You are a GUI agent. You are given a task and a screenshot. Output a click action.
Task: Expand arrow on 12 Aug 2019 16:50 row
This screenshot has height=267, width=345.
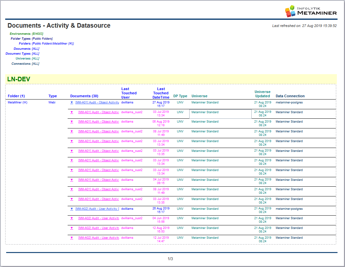coord(72,228)
